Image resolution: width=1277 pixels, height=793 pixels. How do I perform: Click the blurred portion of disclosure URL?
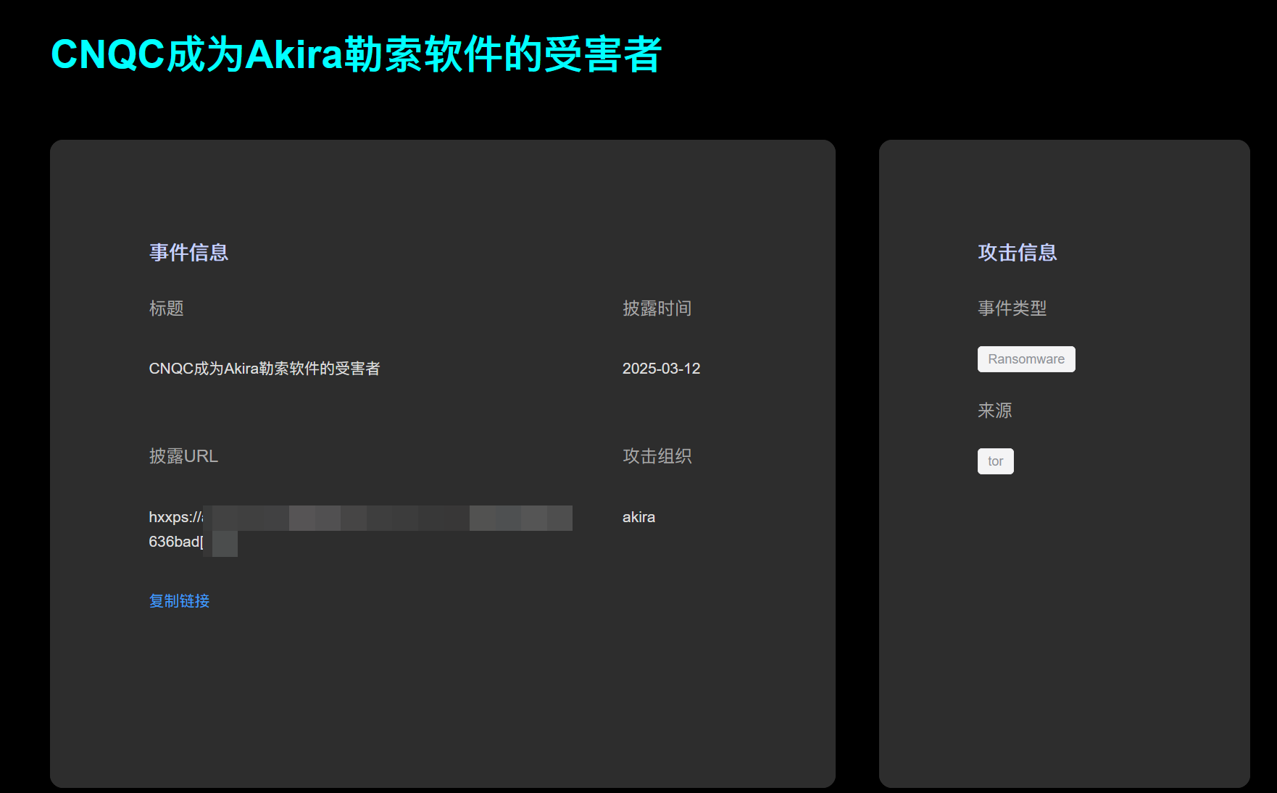click(391, 518)
